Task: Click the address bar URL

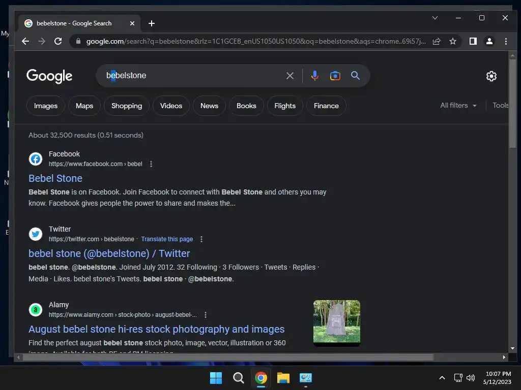Action: [256, 41]
